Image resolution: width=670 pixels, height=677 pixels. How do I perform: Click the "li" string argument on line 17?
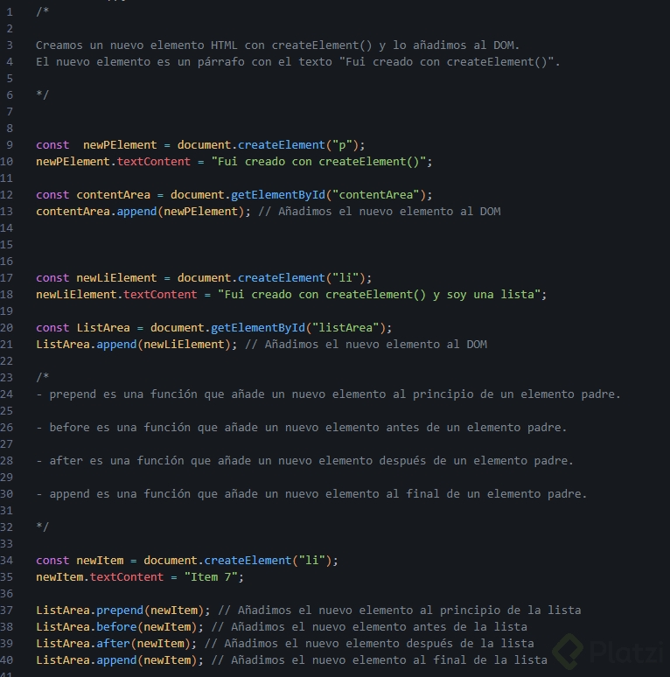click(x=345, y=278)
